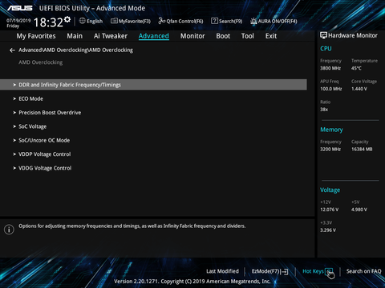Image resolution: width=385 pixels, height=288 pixels.
Task: Click the ASUS logo
Action: click(x=20, y=8)
